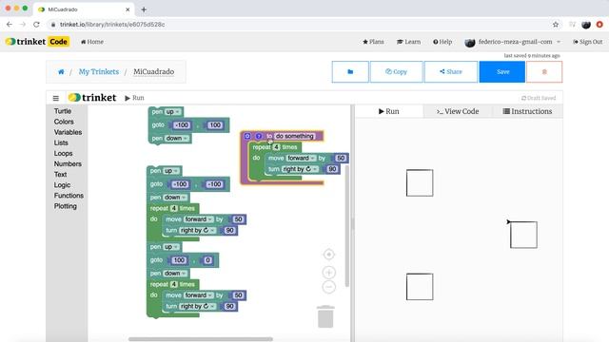Open the pen up dropdown above goto -100, -100
Viewport: 609px width, 342px height.
[x=171, y=171]
